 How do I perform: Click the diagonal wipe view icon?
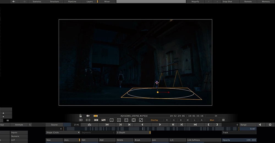pos(103,120)
